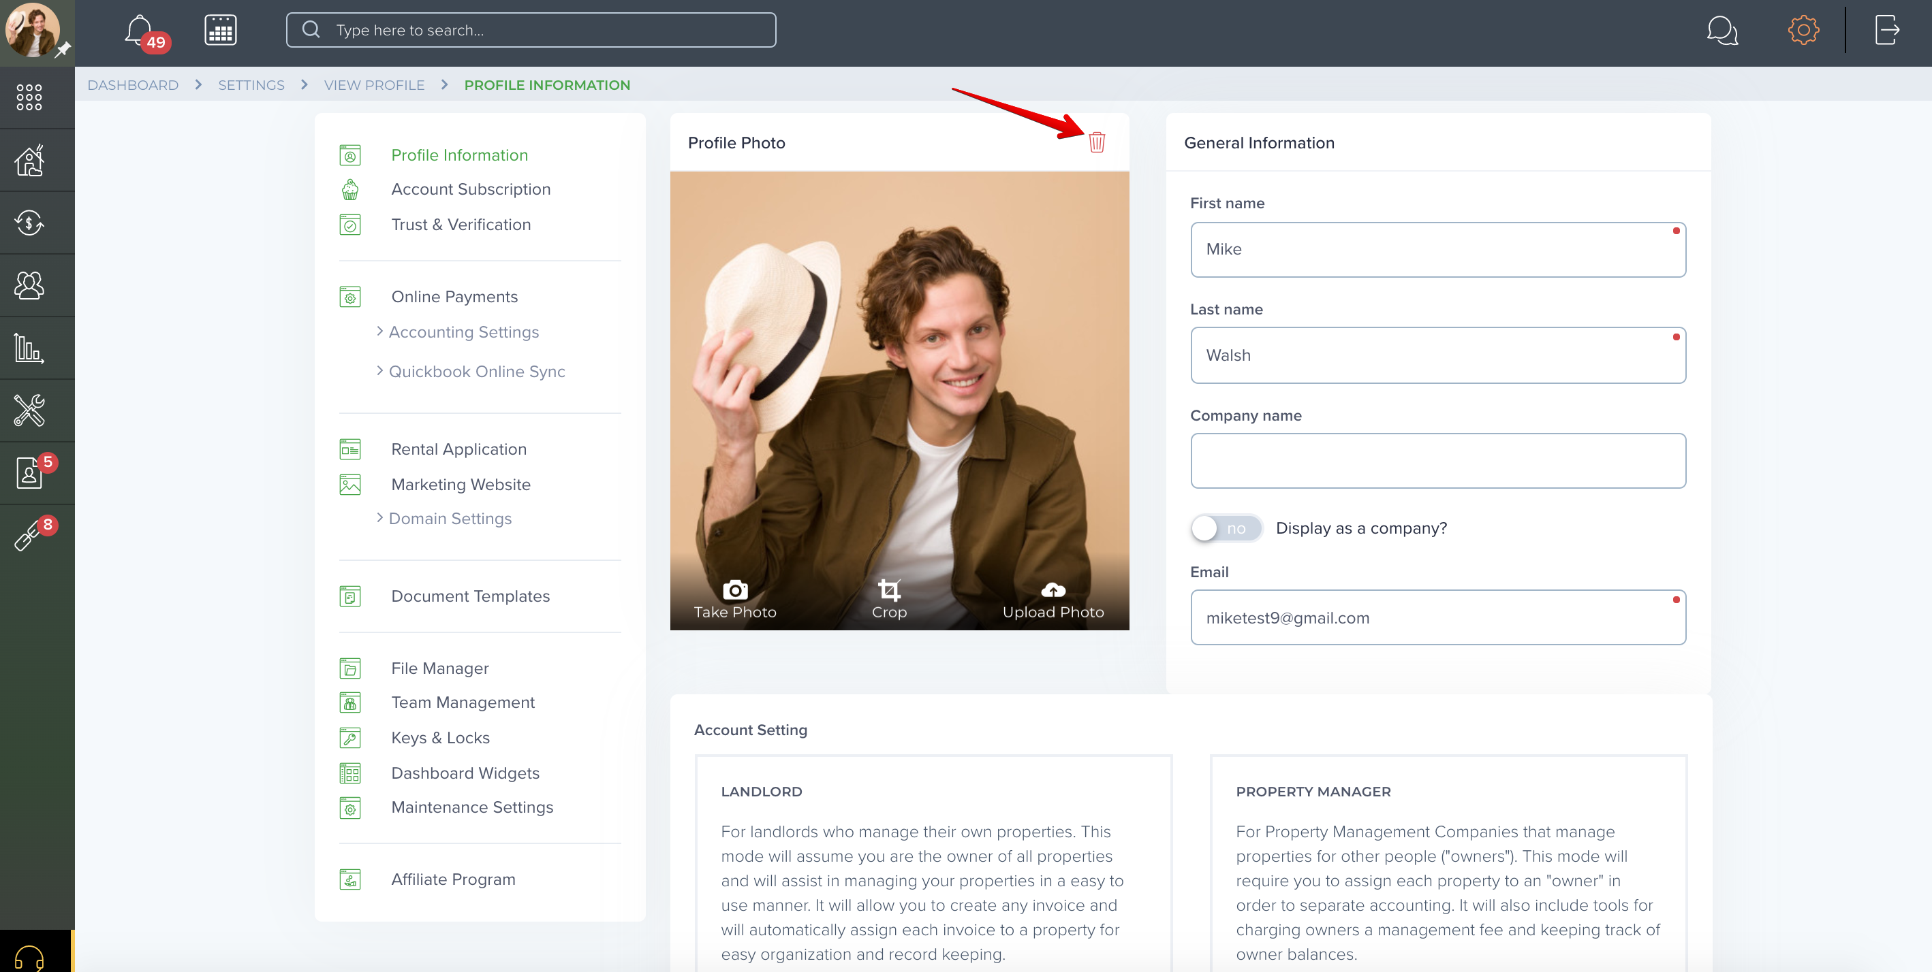
Task: Focus the Company name field
Action: tap(1437, 461)
